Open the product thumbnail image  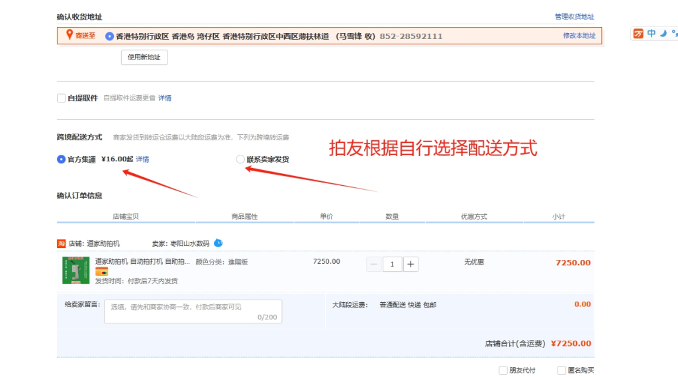click(x=75, y=270)
